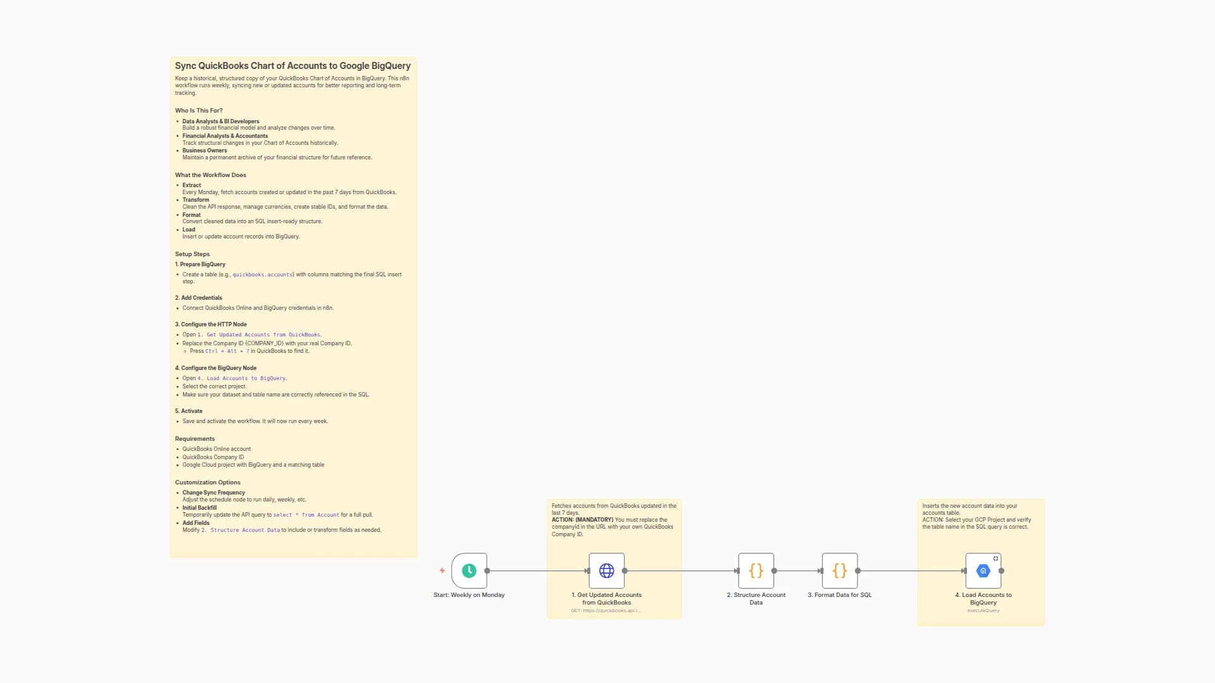The height and width of the screenshot is (683, 1215).
Task: Click the red lightning bolt beside the trigger node
Action: click(x=442, y=570)
